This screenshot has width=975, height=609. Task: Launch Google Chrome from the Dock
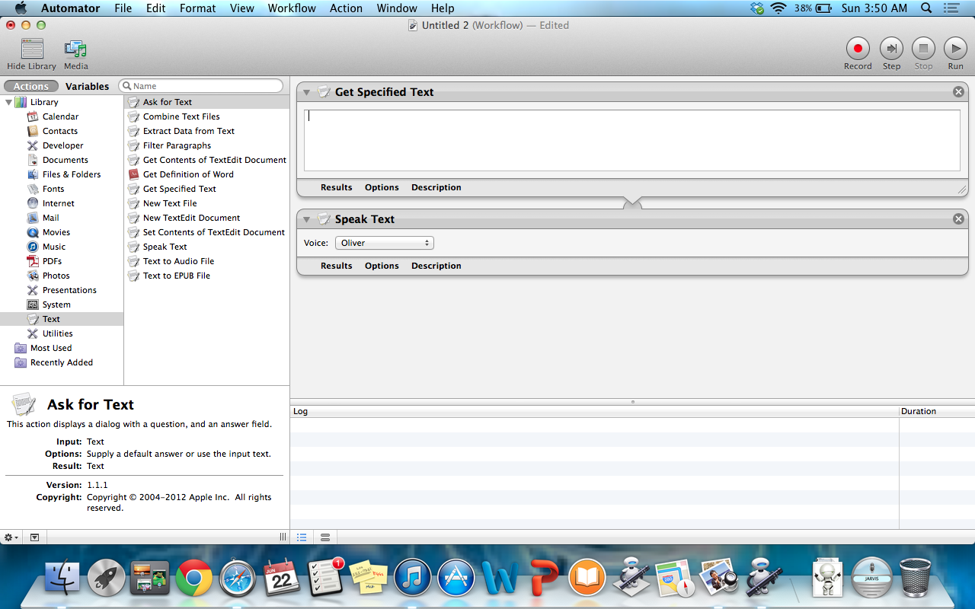[194, 579]
